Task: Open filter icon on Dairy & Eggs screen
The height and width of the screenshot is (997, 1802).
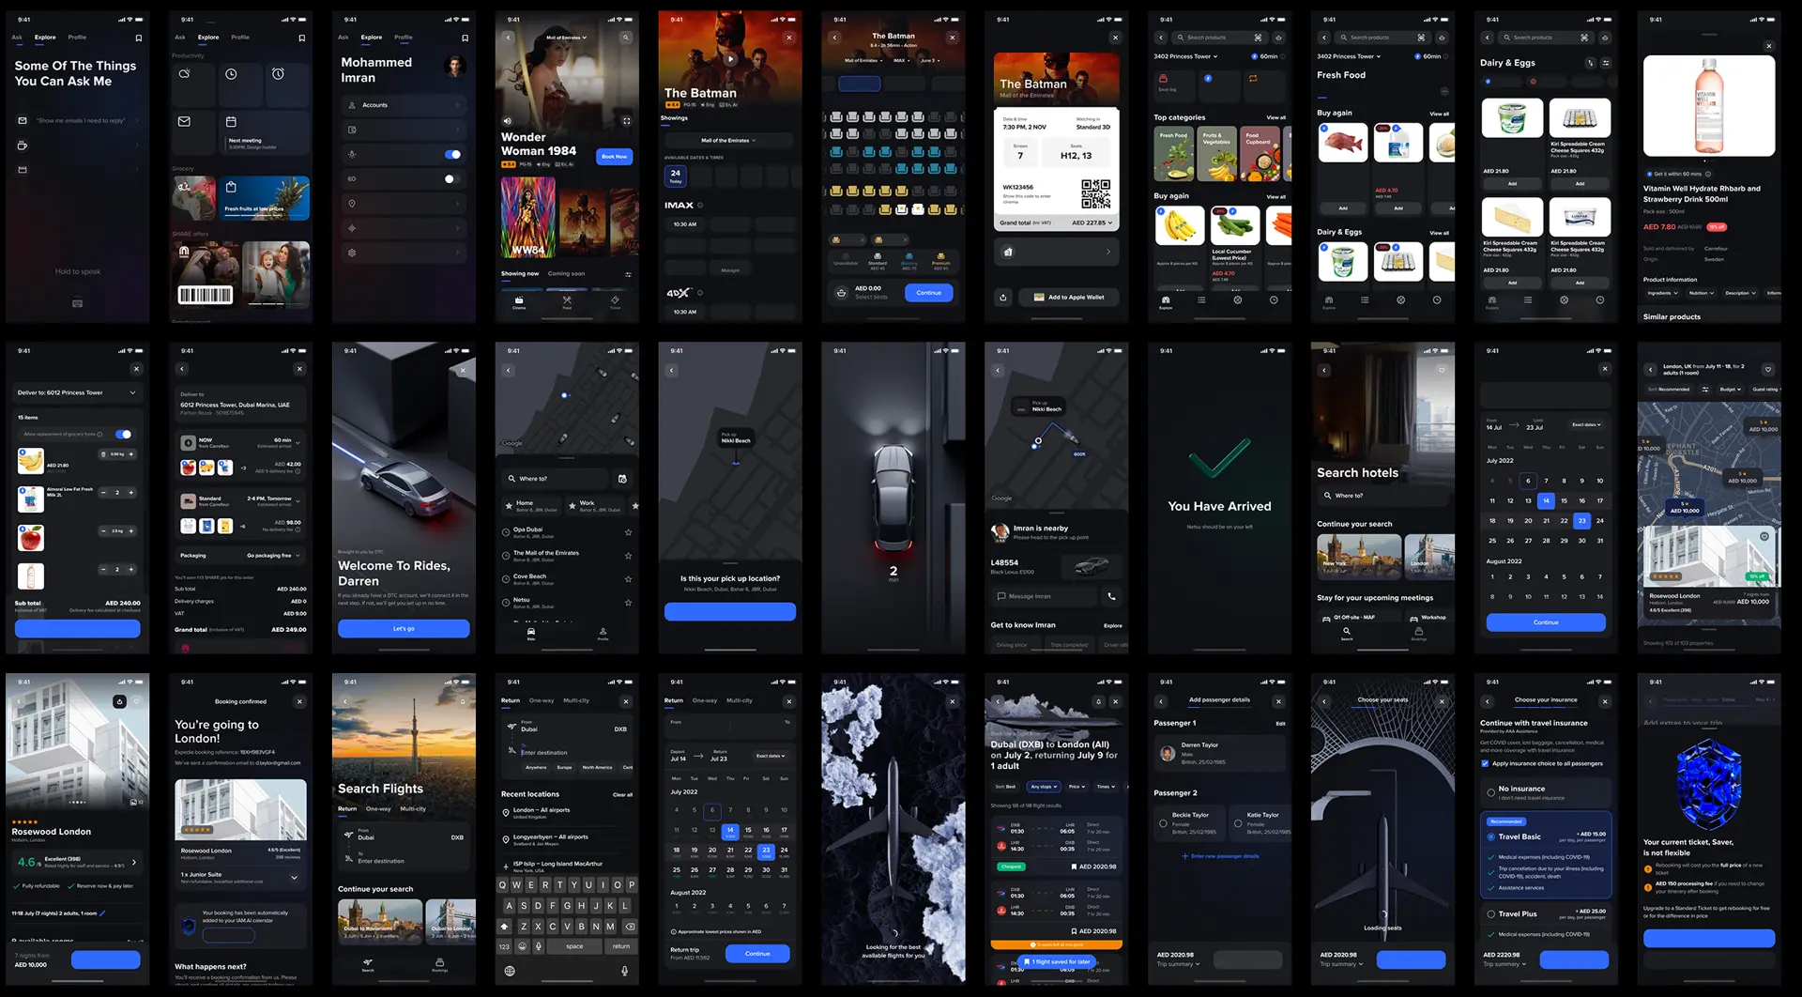Action: click(x=1606, y=63)
